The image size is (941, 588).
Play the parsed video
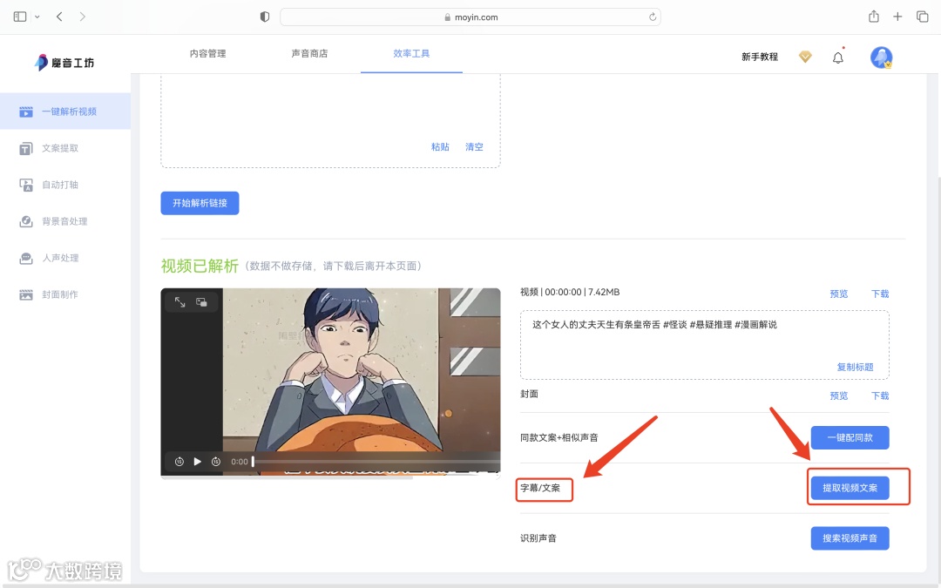[197, 459]
